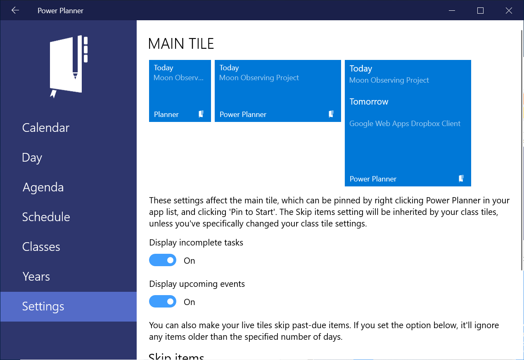Viewport: 524px width, 360px height.
Task: Click the MAIN TILE heading
Action: [x=181, y=43]
